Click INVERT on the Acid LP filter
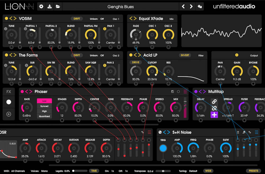Image resolution: width=265 pixels, height=174 pixels. pos(185,55)
